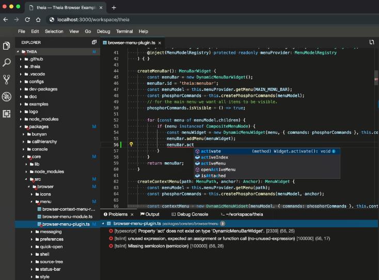Click Collapse All icon in Explorer header
Screen dimensions: 379x280
click(x=94, y=42)
